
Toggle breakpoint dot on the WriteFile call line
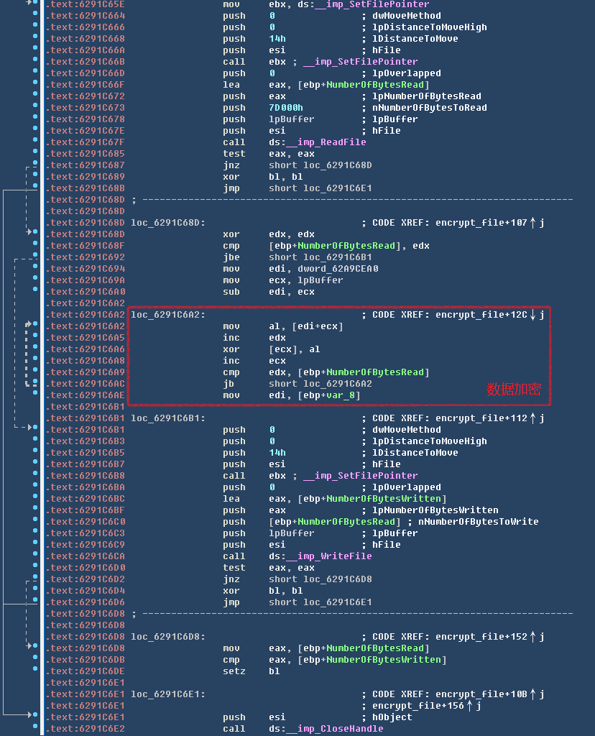point(35,556)
